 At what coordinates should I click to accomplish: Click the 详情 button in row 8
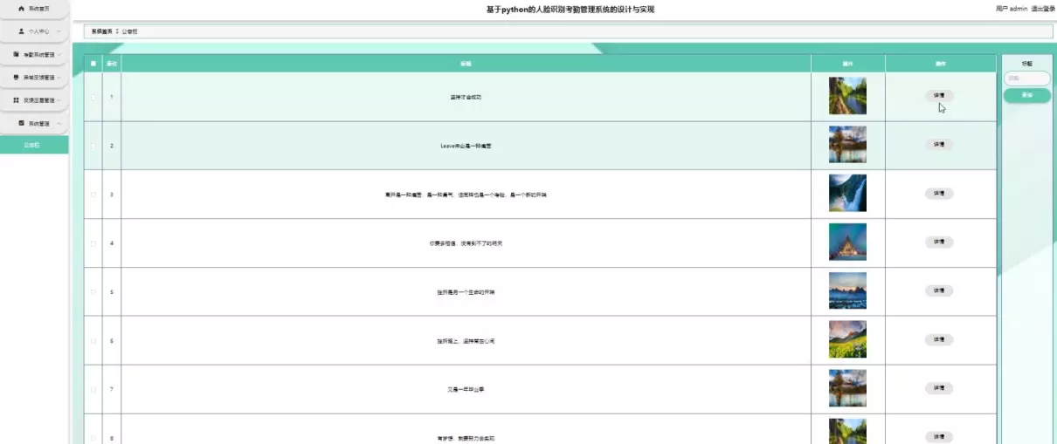[x=939, y=437]
